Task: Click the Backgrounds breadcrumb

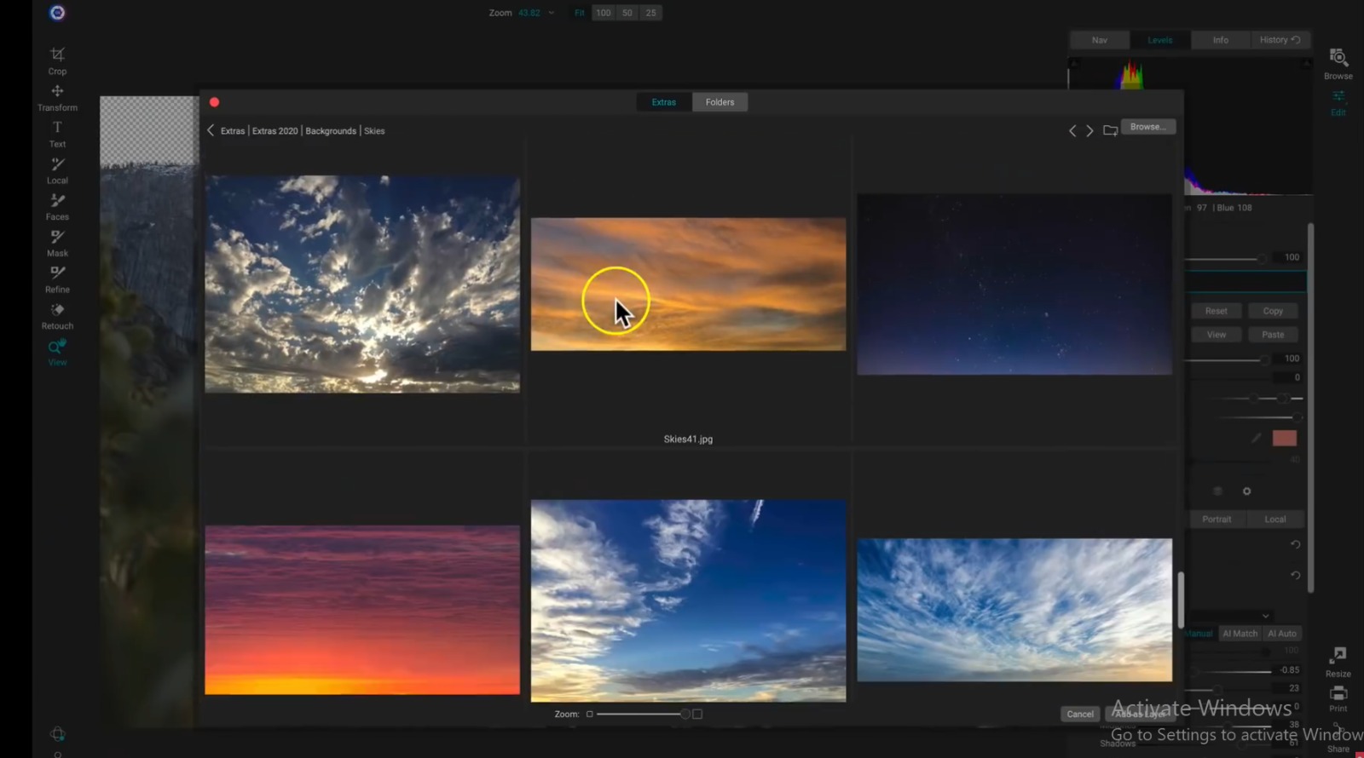Action: pos(331,131)
